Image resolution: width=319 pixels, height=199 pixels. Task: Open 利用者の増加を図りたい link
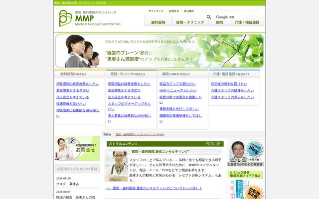(229, 84)
